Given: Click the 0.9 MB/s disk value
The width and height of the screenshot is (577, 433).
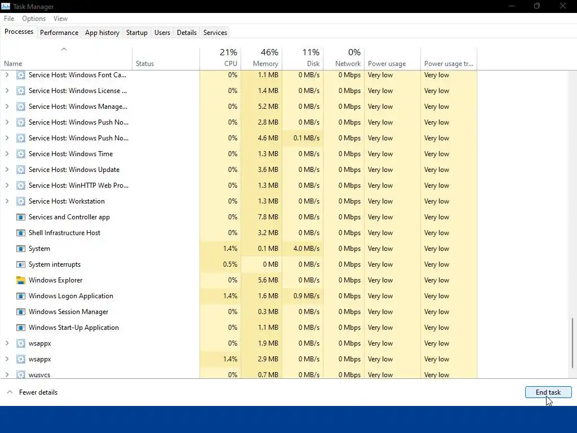Looking at the screenshot, I should tap(306, 296).
